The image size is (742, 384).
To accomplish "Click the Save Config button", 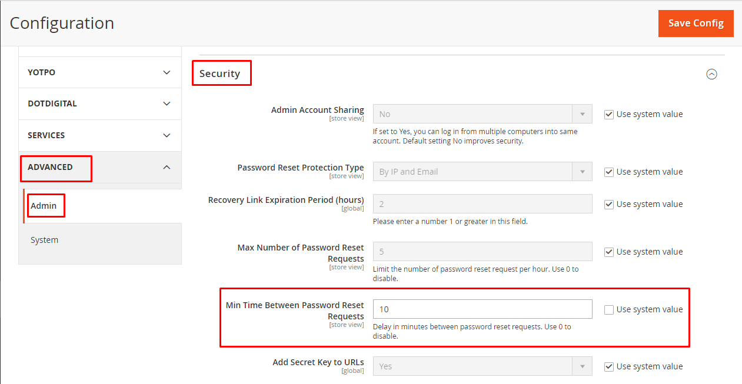I will [696, 24].
